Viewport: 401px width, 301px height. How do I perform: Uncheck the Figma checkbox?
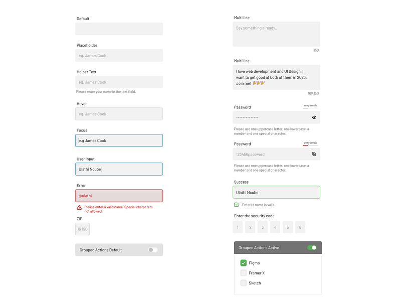(244, 262)
